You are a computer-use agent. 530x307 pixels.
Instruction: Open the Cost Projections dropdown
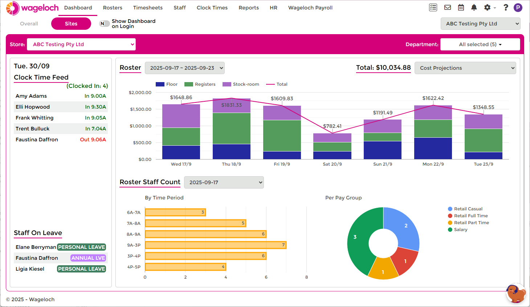(465, 68)
